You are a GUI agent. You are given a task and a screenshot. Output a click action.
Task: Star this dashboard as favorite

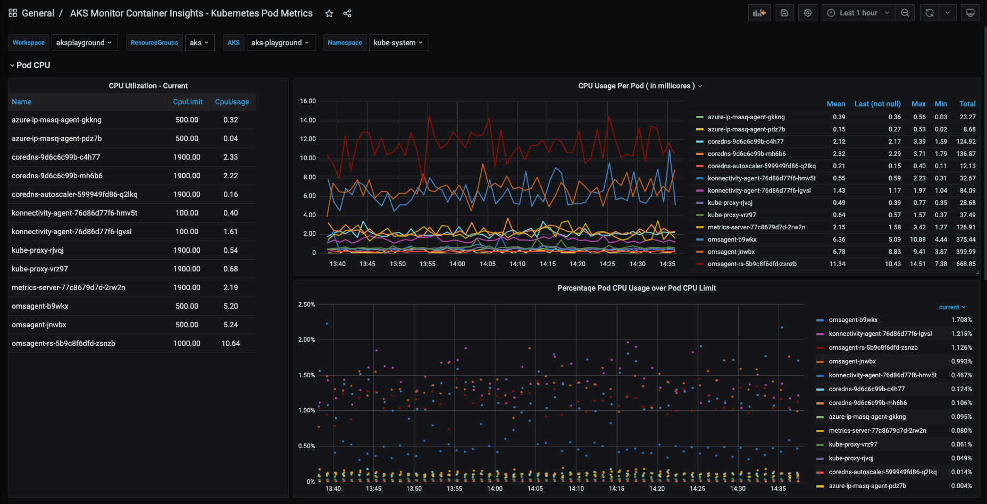point(329,13)
